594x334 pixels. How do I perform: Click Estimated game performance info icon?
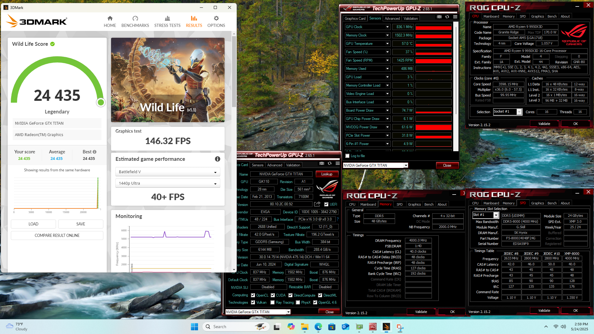(x=217, y=159)
